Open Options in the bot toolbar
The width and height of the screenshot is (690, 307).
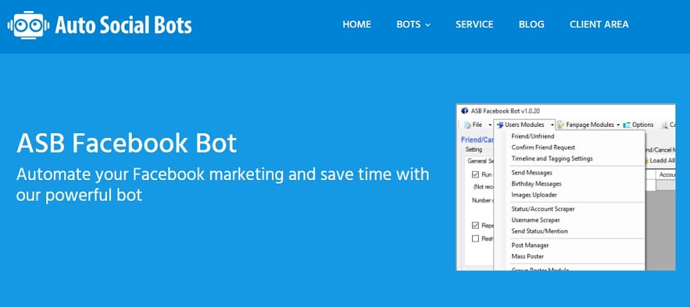(x=642, y=125)
